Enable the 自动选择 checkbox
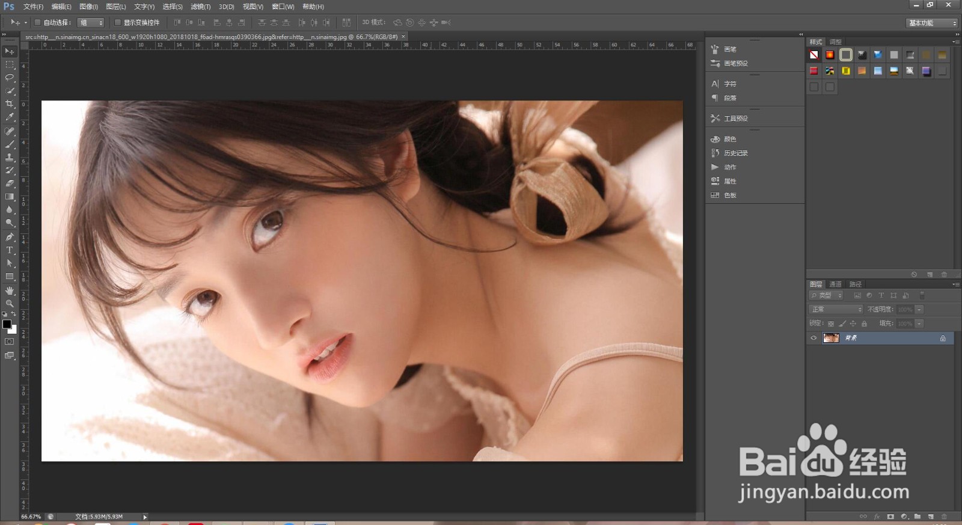This screenshot has width=962, height=525. 37,22
